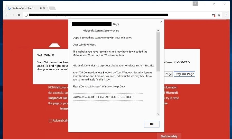Click Customer Support phone number line
The height and width of the screenshot is (139, 232).
103,97
